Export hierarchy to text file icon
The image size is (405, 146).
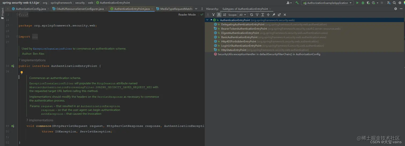click(x=279, y=15)
